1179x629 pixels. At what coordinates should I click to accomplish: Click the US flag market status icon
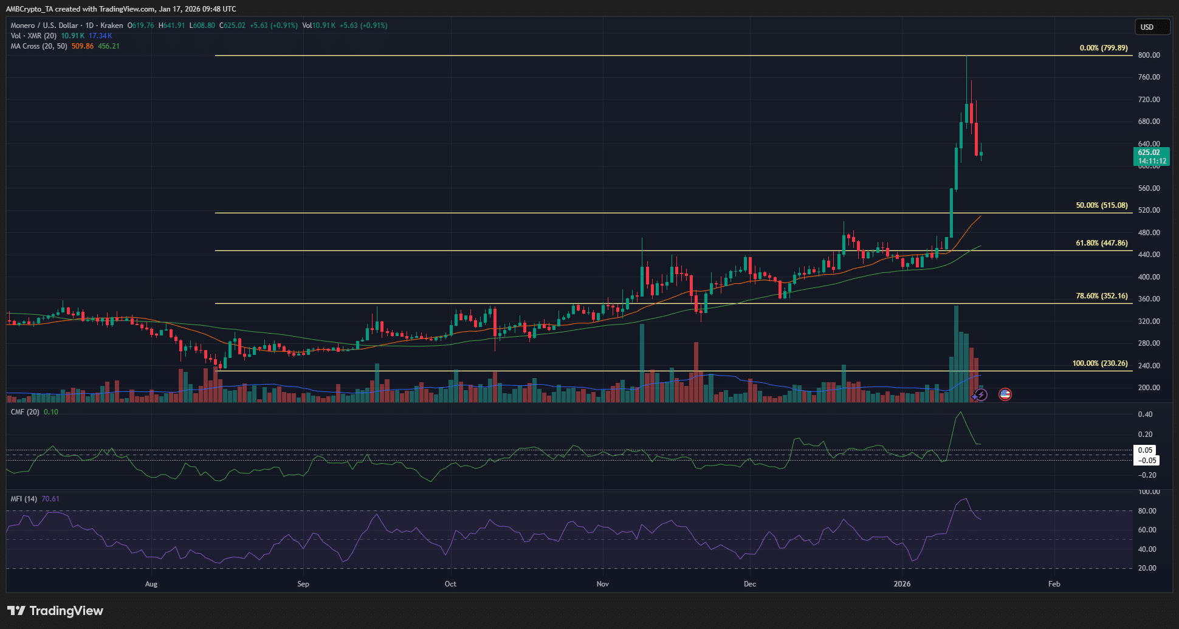(1005, 394)
